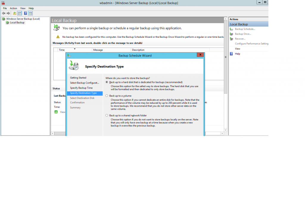
Task: Click Recover... in Actions pane
Action: tap(240, 39)
